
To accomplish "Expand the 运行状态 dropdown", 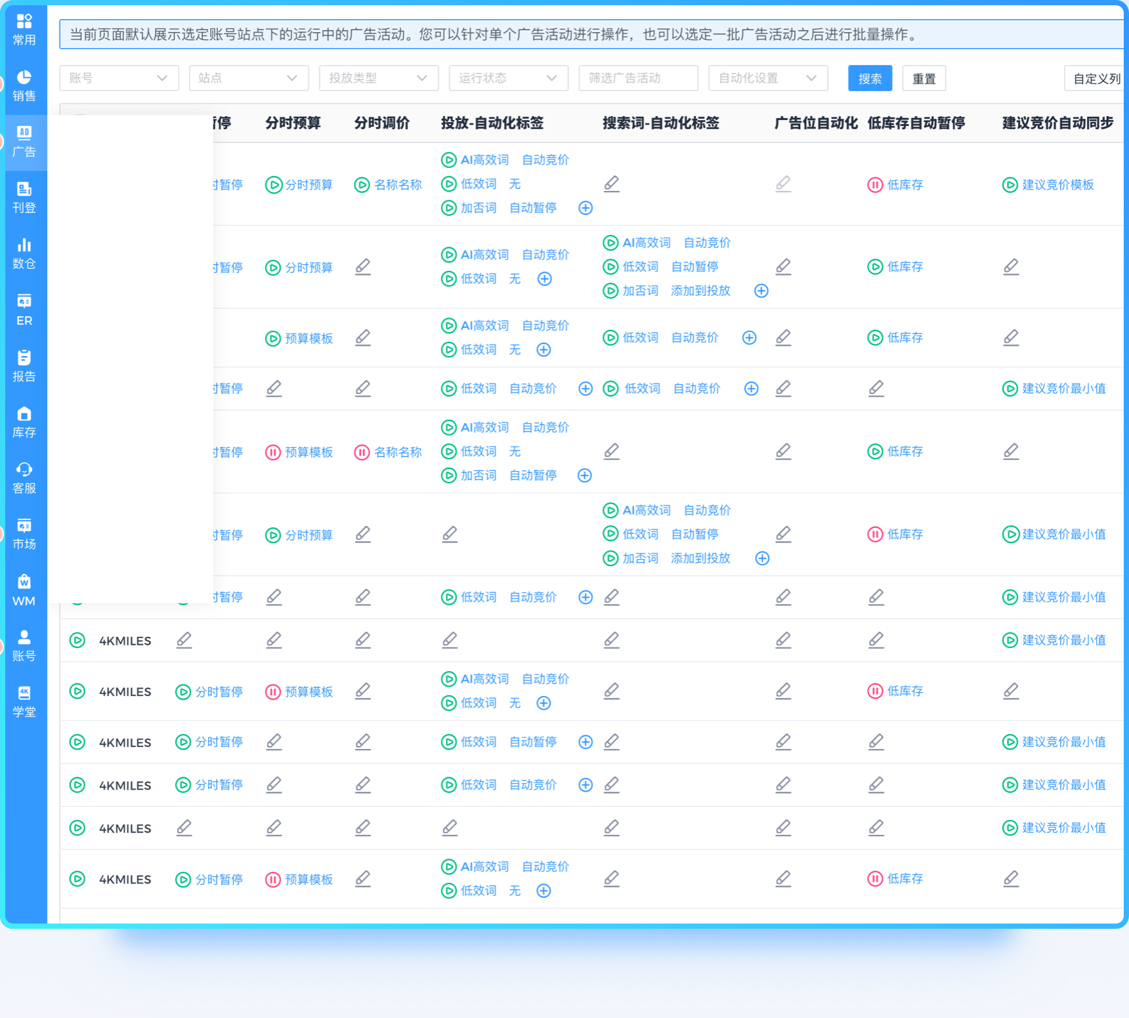I will (509, 78).
